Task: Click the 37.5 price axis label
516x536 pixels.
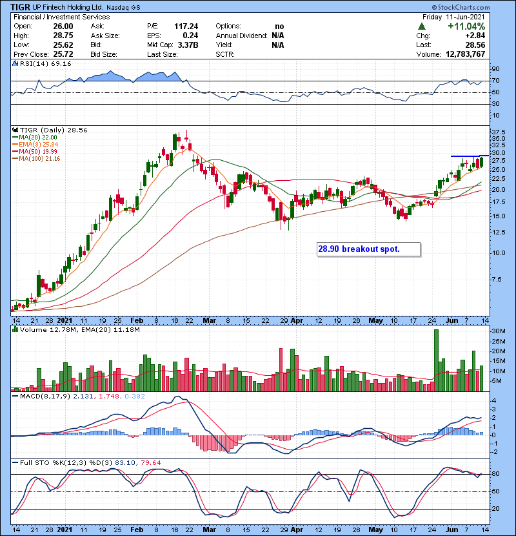Action: 499,132
